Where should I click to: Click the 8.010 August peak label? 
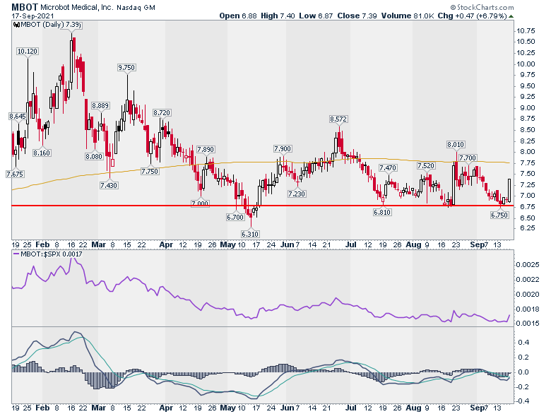pyautogui.click(x=456, y=144)
